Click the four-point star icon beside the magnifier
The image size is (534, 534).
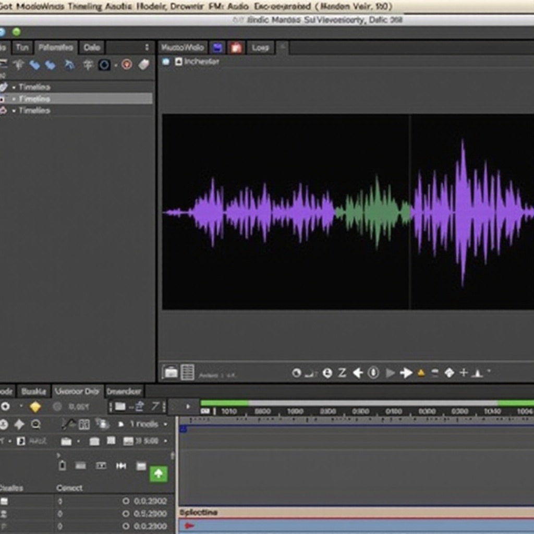[x=19, y=424]
